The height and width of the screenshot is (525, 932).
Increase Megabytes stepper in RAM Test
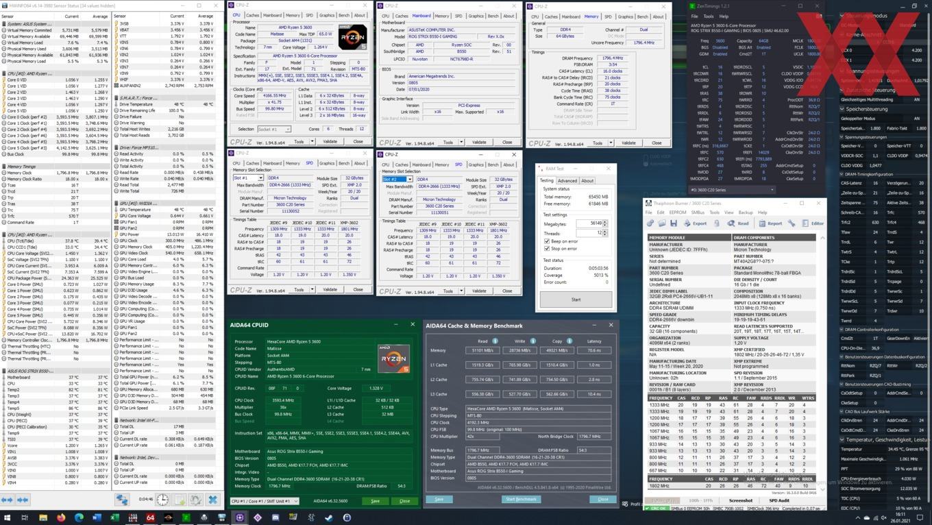coord(605,222)
